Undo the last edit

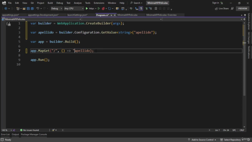coord(38,9)
